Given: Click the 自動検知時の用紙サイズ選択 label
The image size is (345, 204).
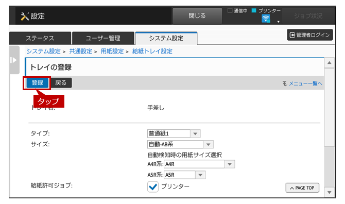Looking at the screenshot, I should (x=184, y=155).
